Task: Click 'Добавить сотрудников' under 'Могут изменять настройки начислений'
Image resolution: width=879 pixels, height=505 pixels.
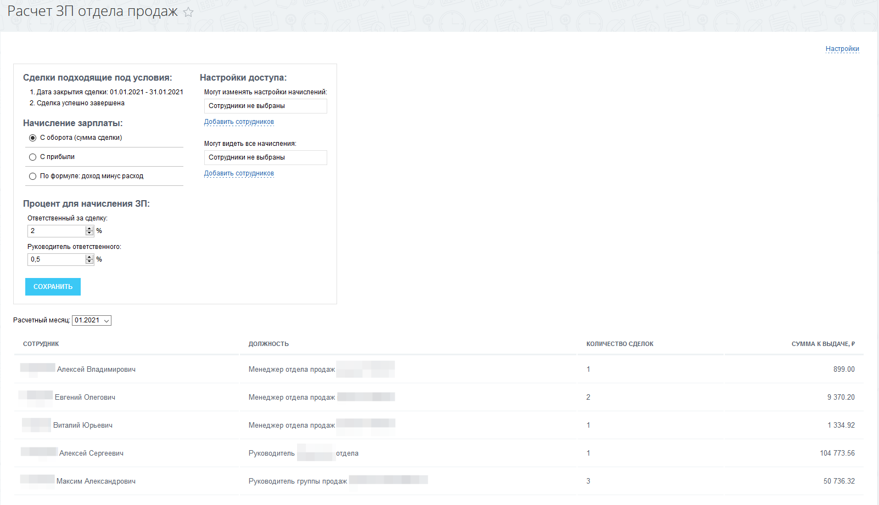Action: click(239, 122)
